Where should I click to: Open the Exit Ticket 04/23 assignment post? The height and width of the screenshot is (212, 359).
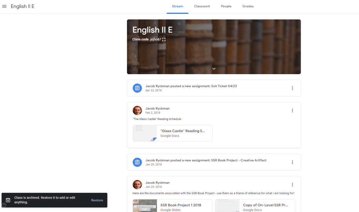(191, 86)
